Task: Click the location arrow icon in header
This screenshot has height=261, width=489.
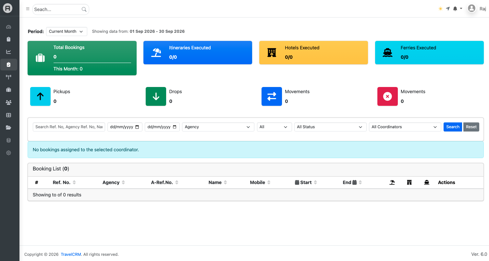Action: click(448, 9)
